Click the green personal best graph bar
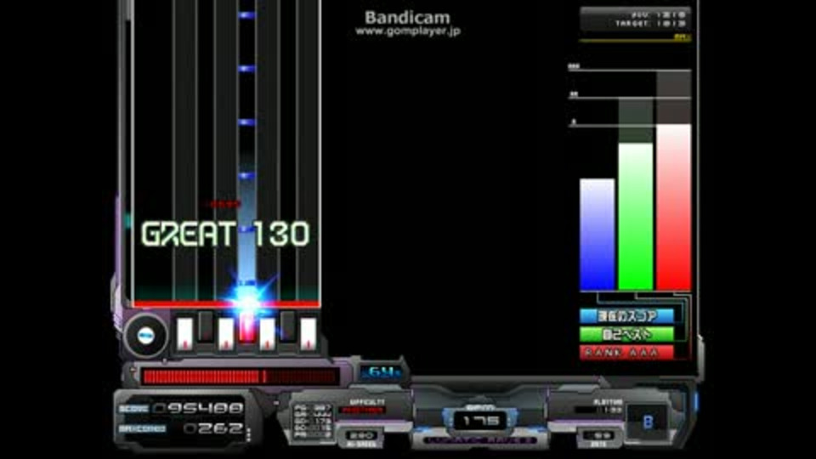 pyautogui.click(x=636, y=217)
